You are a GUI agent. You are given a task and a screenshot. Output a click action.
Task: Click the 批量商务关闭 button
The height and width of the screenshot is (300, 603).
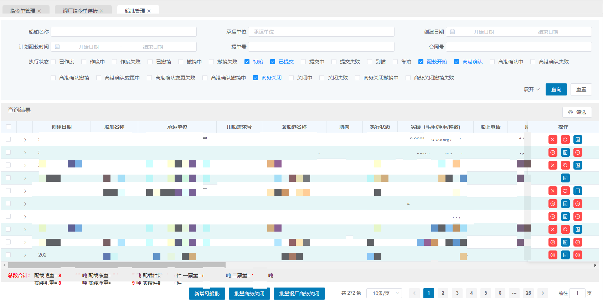coord(249,294)
